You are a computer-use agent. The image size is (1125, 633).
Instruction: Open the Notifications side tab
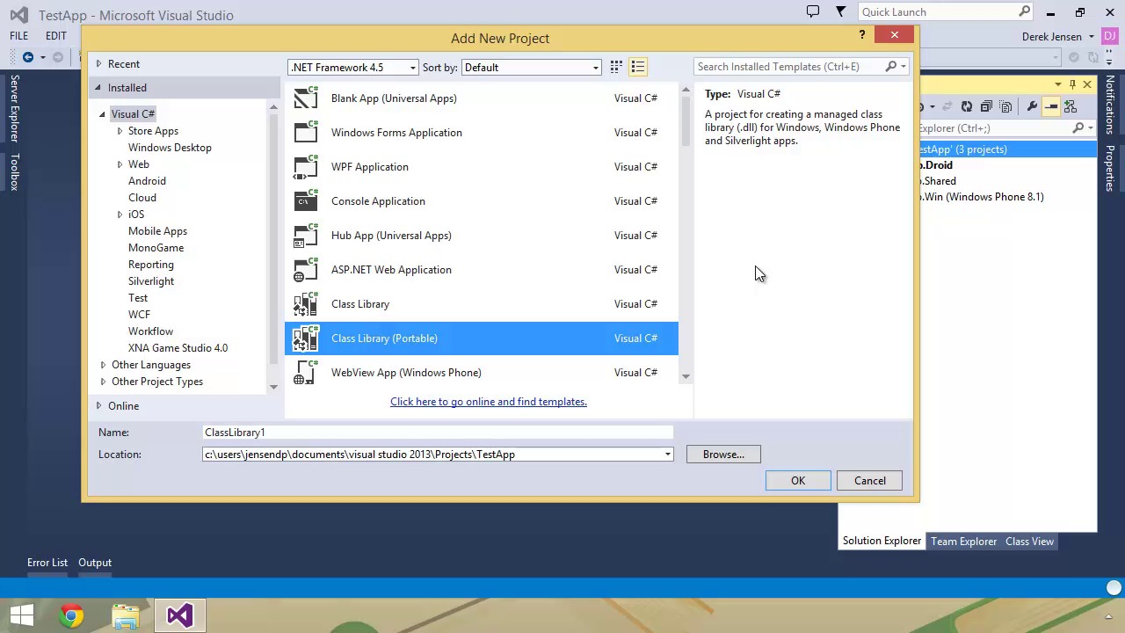pos(1110,105)
